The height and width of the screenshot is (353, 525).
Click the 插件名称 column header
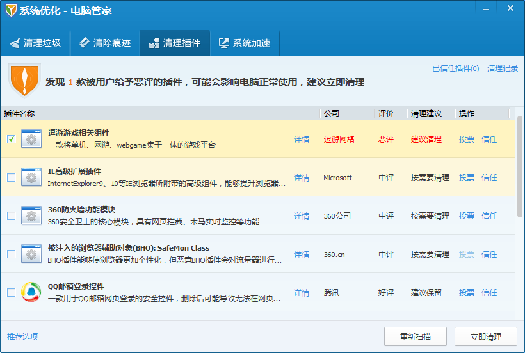click(161, 114)
